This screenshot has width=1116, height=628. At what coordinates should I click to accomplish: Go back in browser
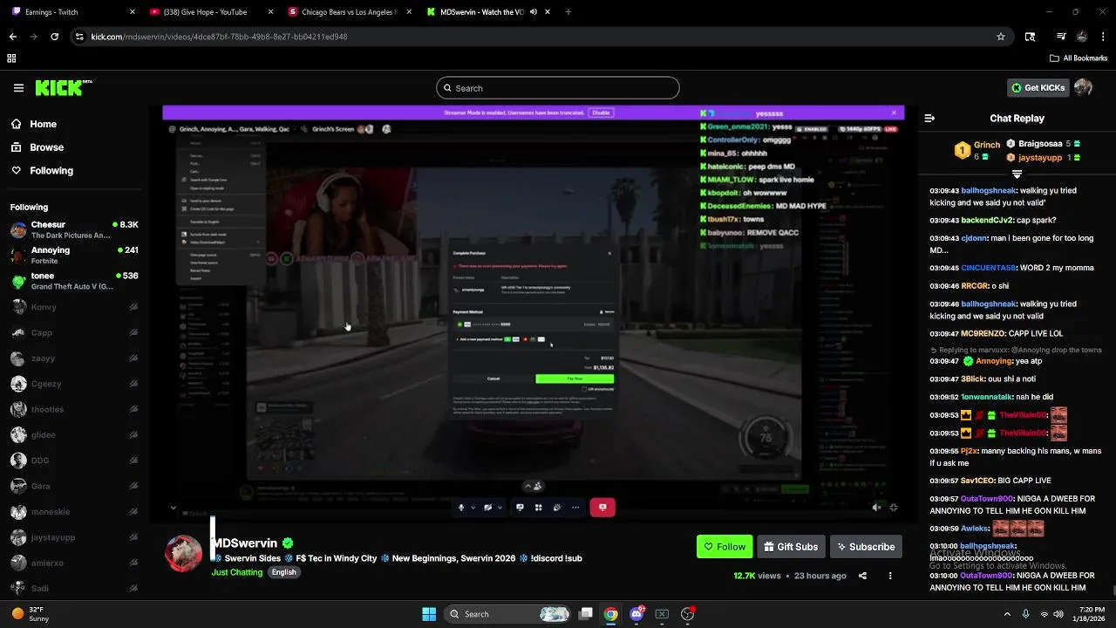click(x=12, y=37)
